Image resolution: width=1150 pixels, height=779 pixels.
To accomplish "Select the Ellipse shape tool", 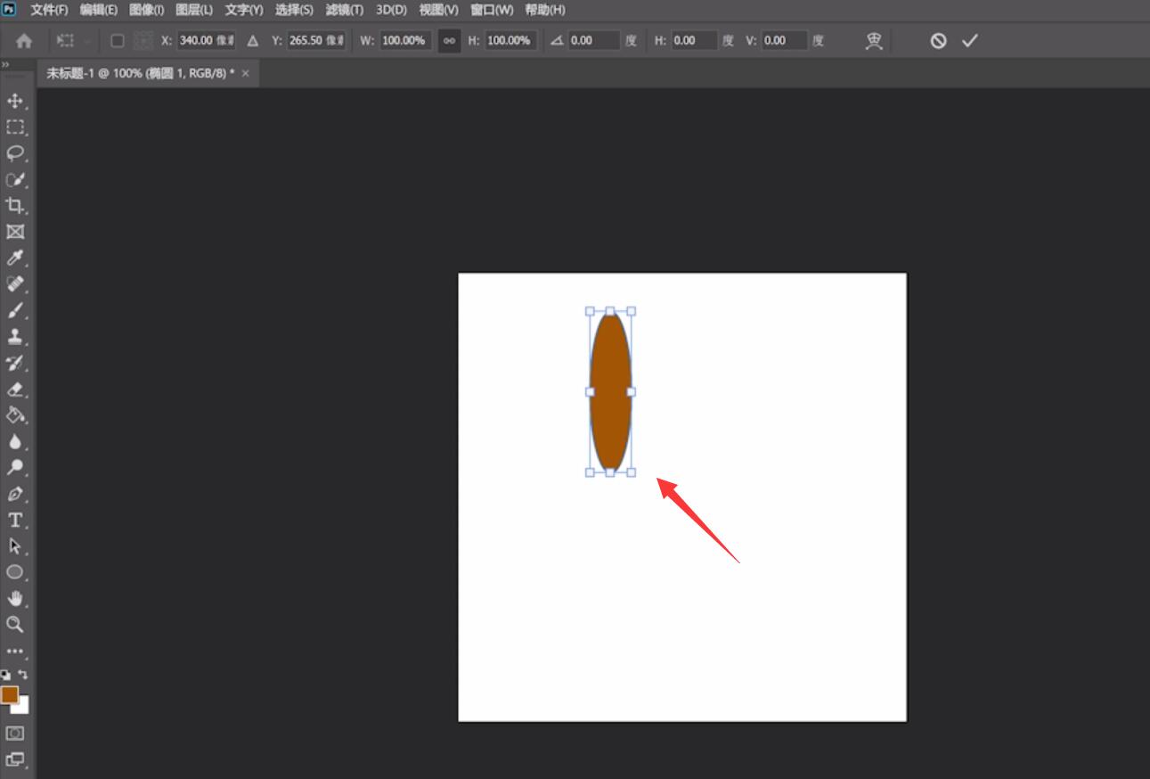I will pyautogui.click(x=15, y=572).
